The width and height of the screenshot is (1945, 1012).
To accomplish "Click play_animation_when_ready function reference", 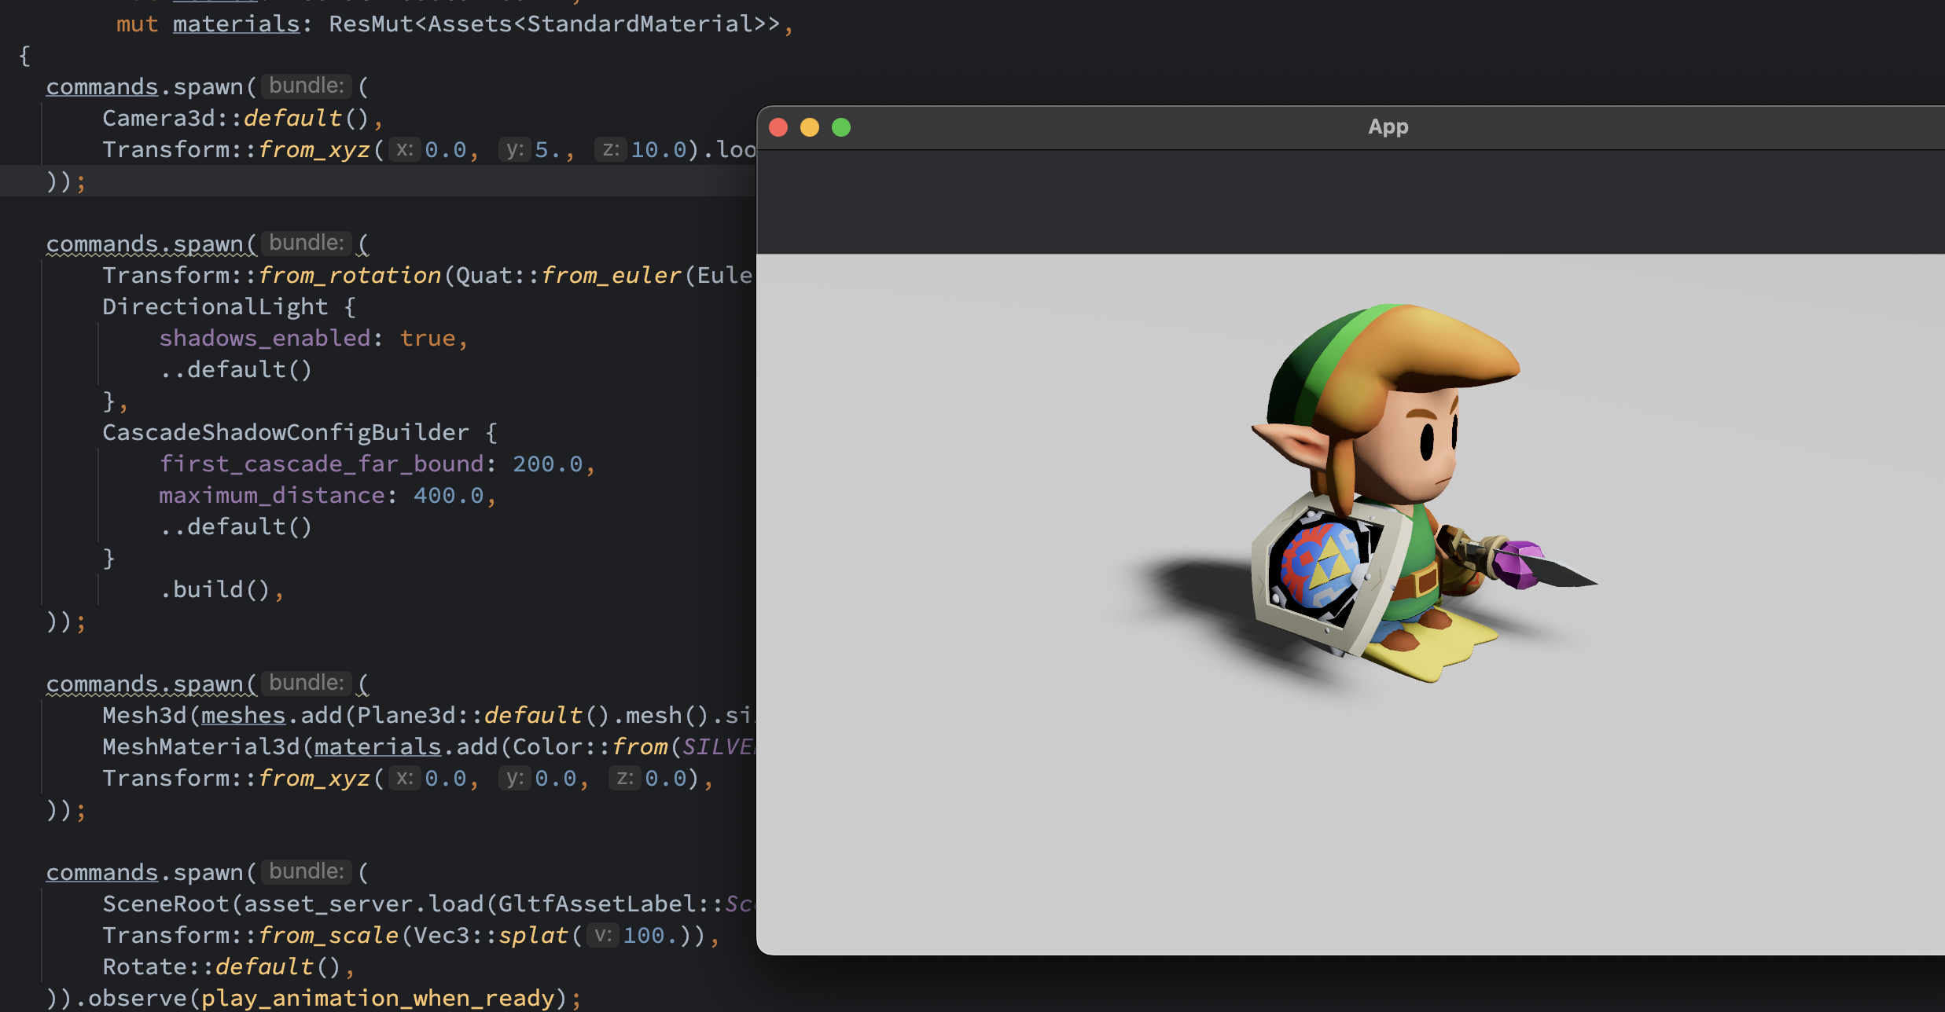I will [x=377, y=998].
